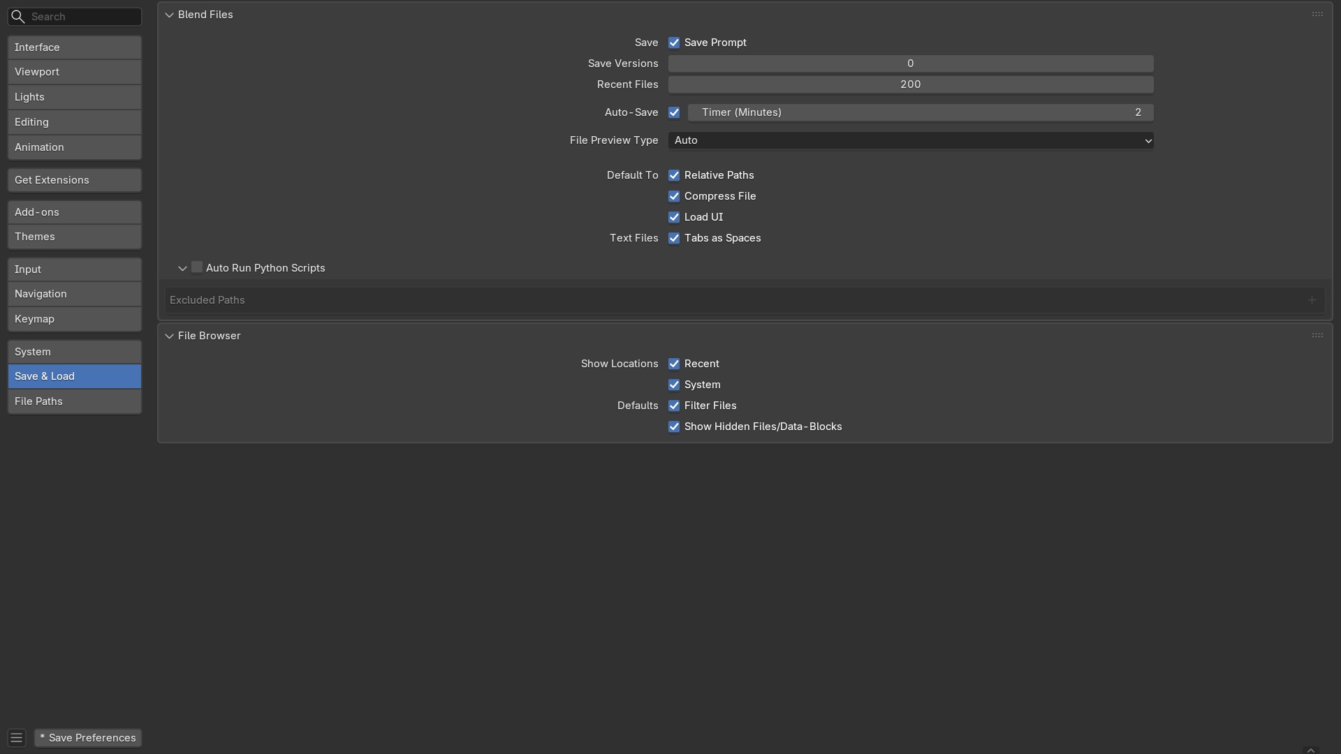1341x754 pixels.
Task: Enable Auto Run Python Scripts checkbox
Action: [197, 267]
